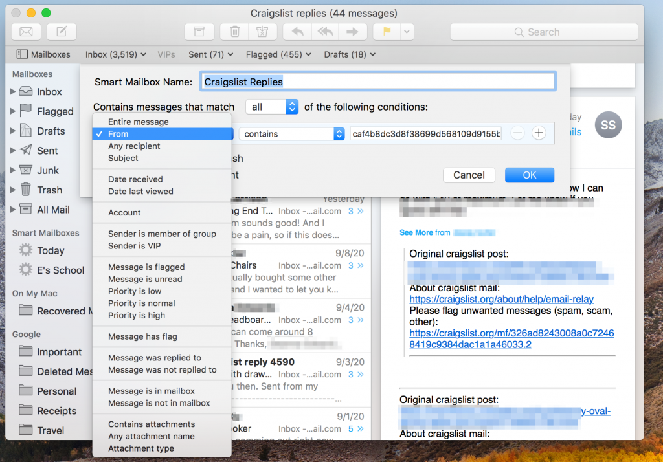
Task: Expand Inbox disclosure triangle
Action: pyautogui.click(x=13, y=91)
